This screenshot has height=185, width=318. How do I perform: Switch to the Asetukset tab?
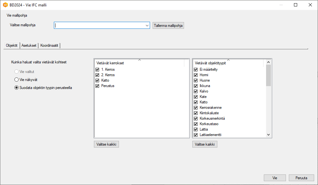(x=29, y=45)
